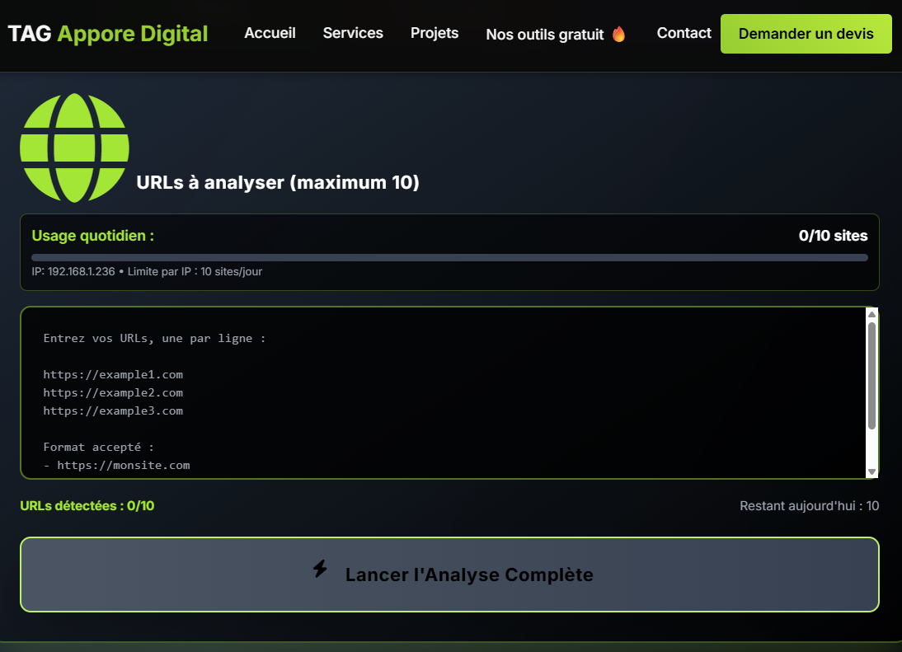
Task: Click the large green globe icon
Action: click(x=74, y=148)
